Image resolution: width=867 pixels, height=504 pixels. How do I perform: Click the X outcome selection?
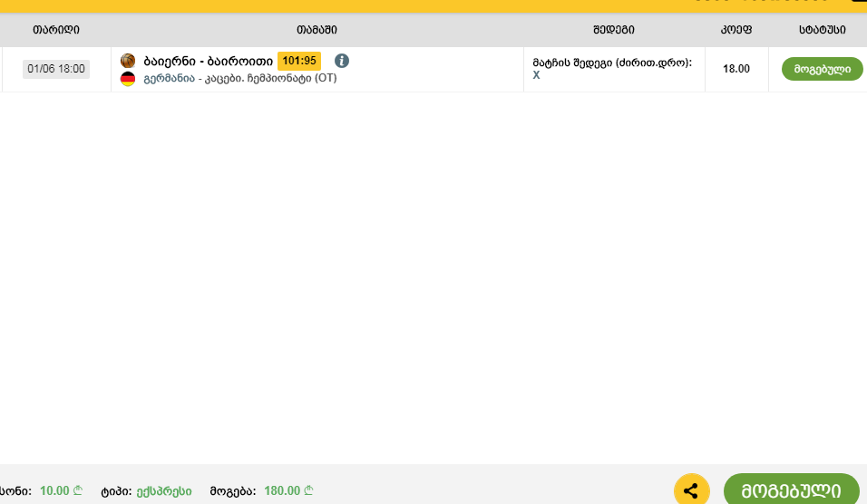(x=536, y=76)
